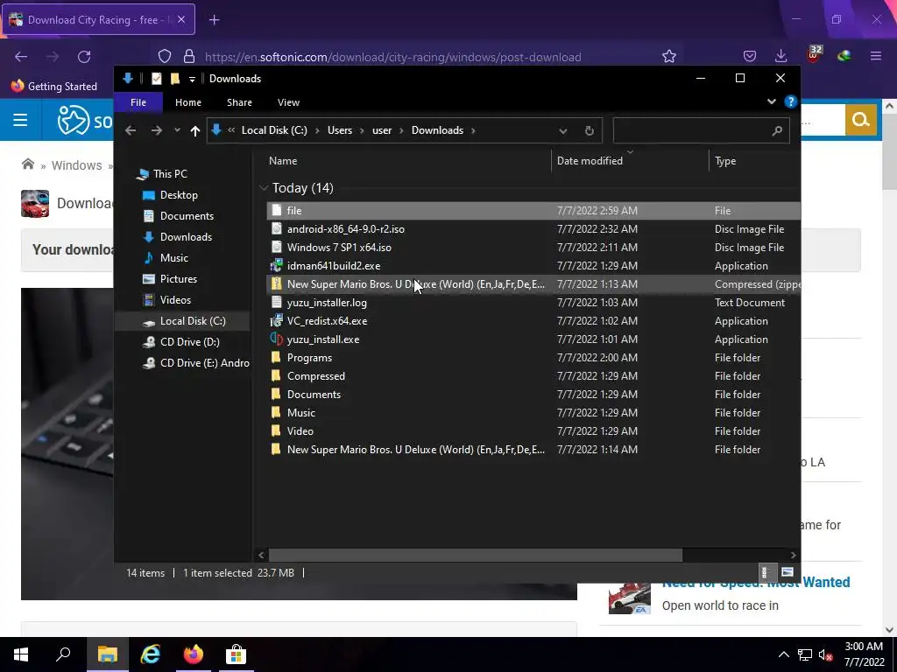The height and width of the screenshot is (672, 897).
Task: Select the Video folder in file list
Action: click(300, 430)
